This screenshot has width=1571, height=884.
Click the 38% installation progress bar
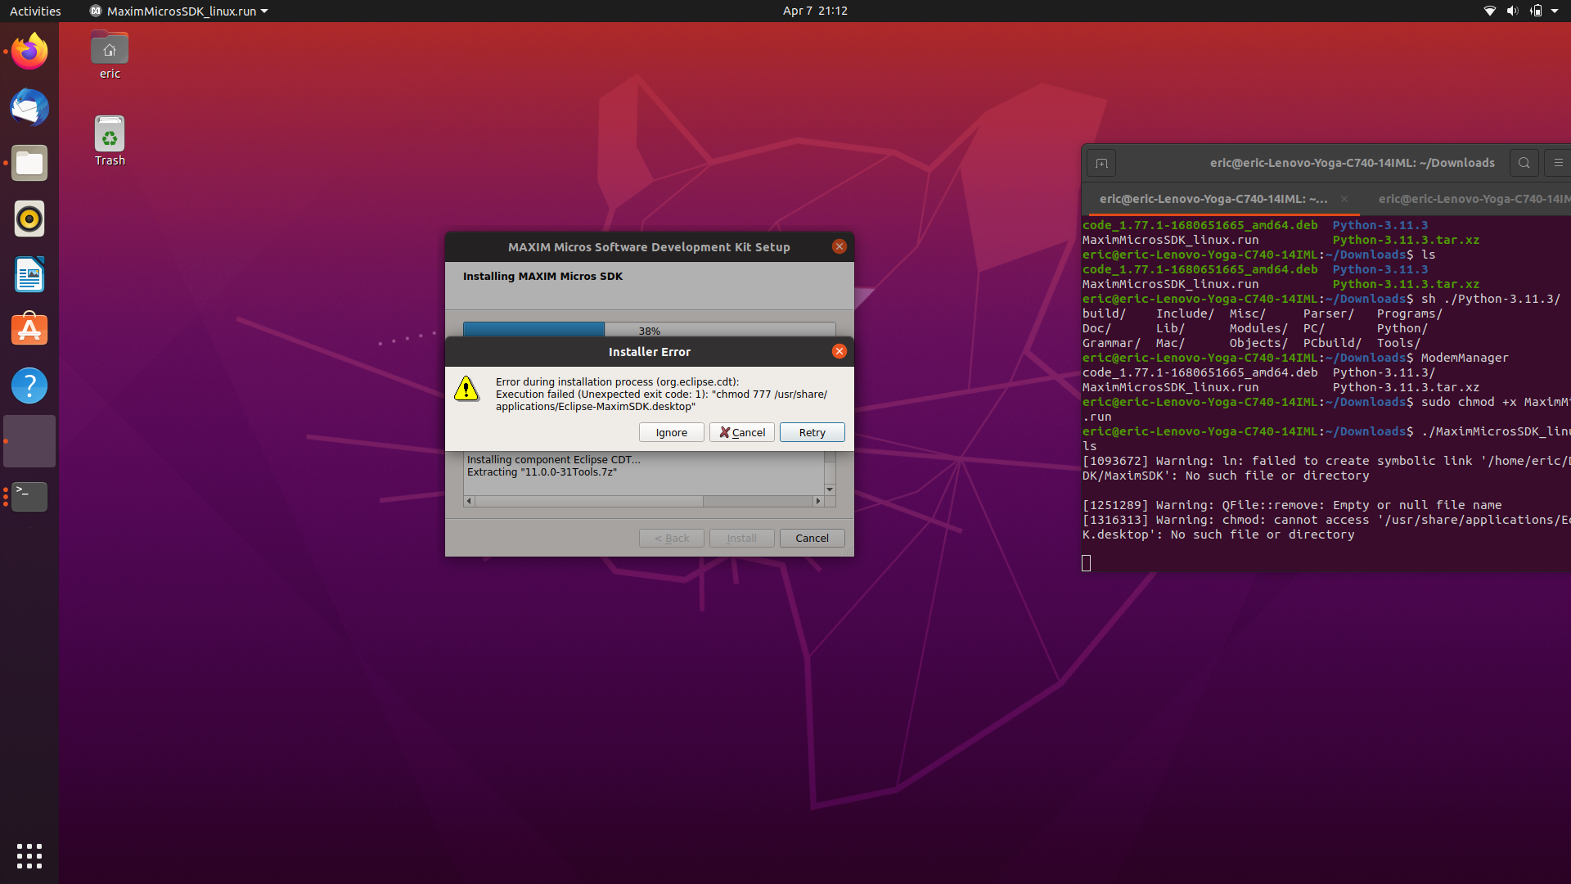click(x=649, y=330)
